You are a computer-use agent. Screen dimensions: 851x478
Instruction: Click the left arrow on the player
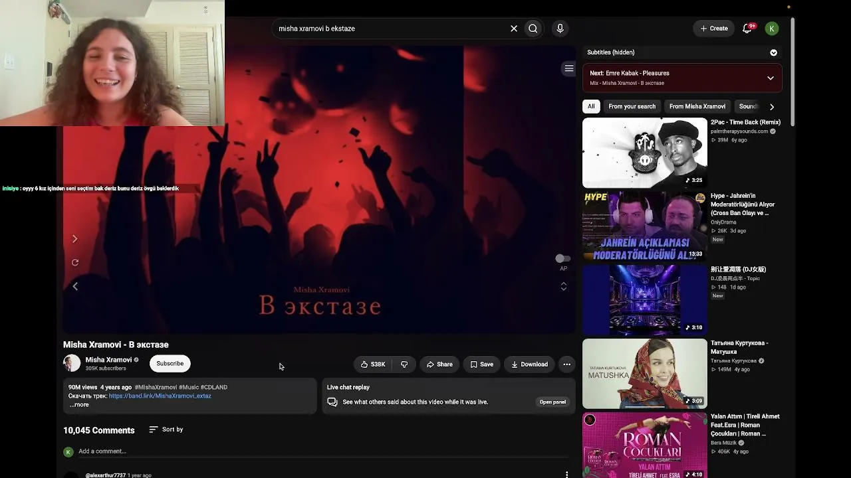click(75, 286)
